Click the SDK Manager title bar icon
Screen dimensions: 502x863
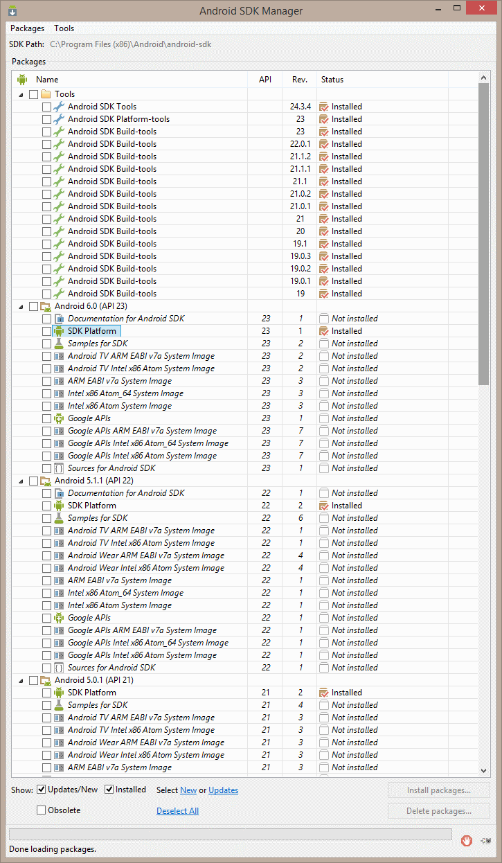12,11
